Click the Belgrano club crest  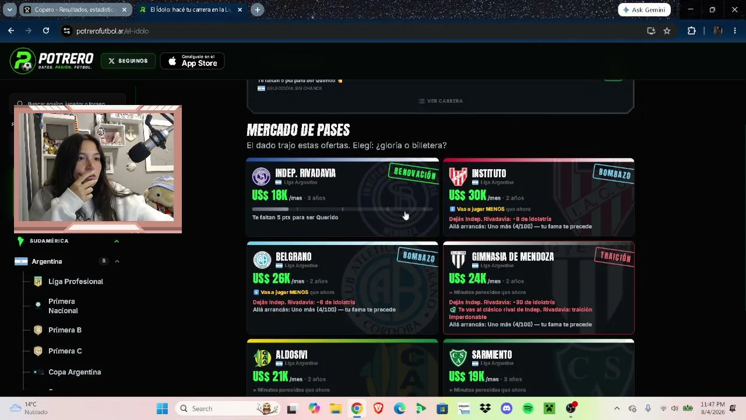click(x=262, y=260)
